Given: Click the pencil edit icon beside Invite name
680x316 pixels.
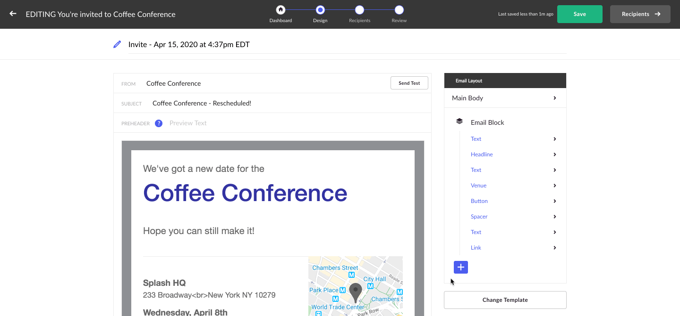Looking at the screenshot, I should [x=117, y=44].
